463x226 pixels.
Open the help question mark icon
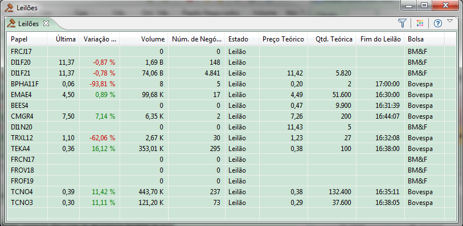tap(437, 23)
